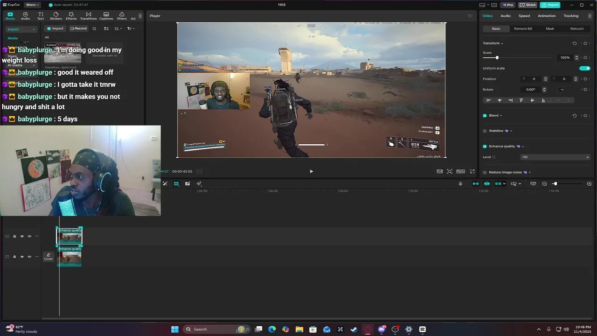Toggle auto snapping on timeline
Screen dimensions: 597x336
coord(487,184)
